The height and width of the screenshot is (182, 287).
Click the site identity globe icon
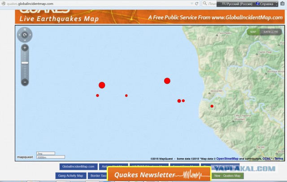click(x=4, y=4)
